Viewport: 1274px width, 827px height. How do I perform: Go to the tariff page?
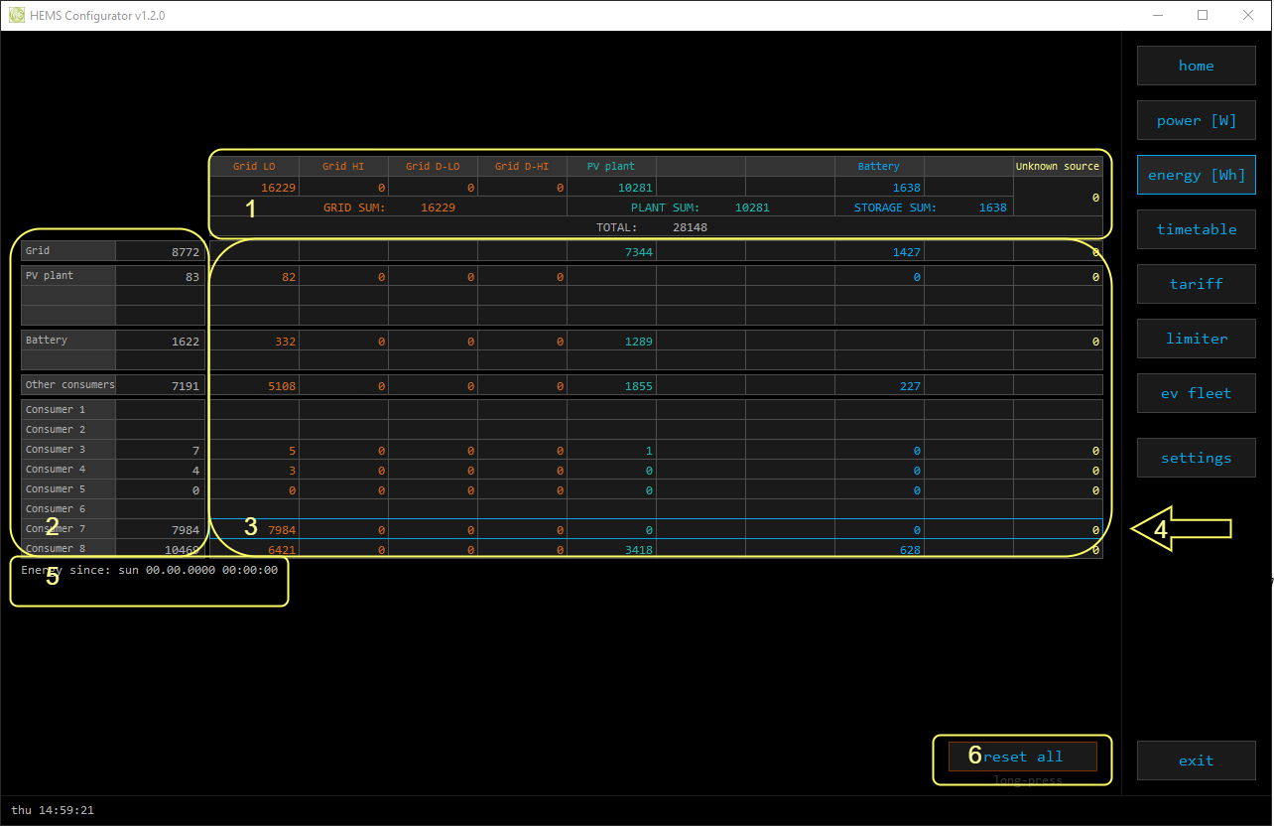point(1196,284)
